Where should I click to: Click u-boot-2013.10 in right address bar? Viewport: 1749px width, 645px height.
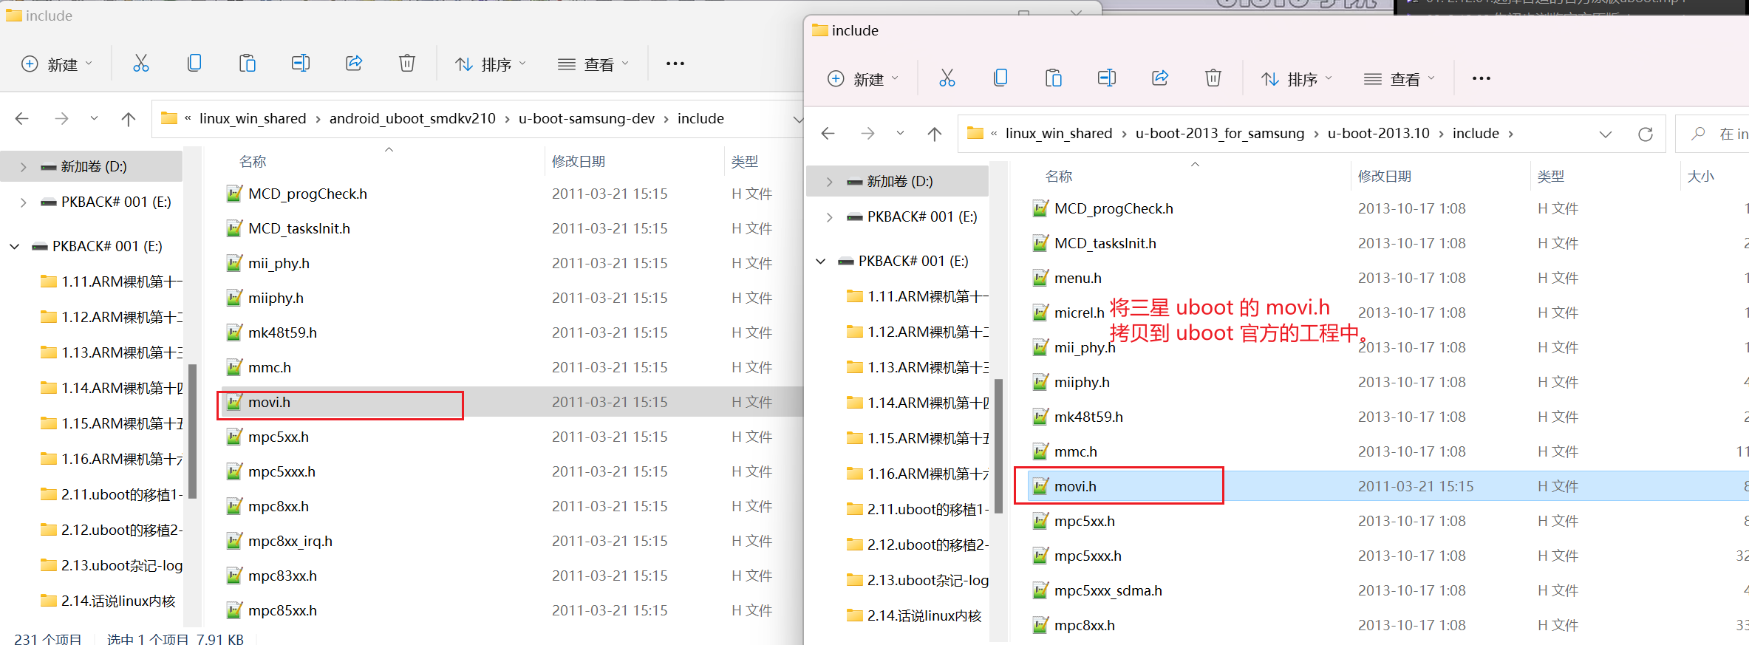[x=1379, y=133]
